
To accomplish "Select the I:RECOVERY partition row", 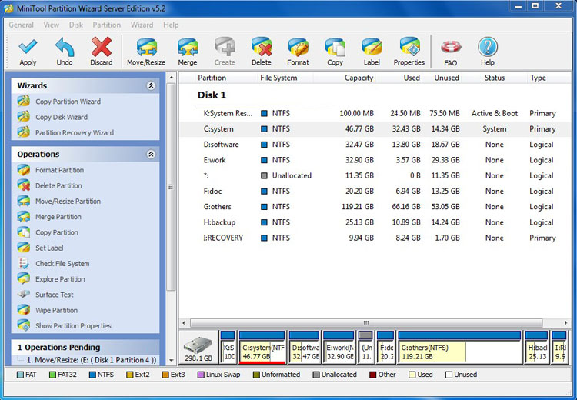I will coord(375,238).
